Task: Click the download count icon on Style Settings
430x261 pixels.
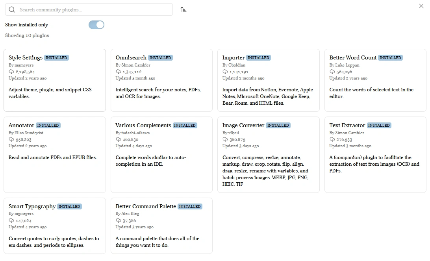Action: pos(11,72)
